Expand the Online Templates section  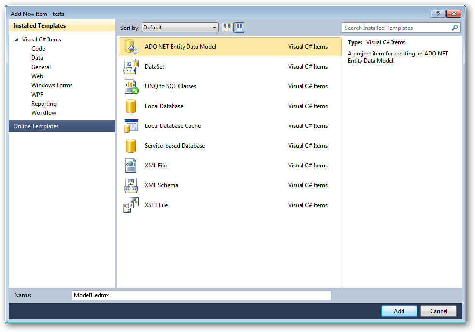click(36, 126)
